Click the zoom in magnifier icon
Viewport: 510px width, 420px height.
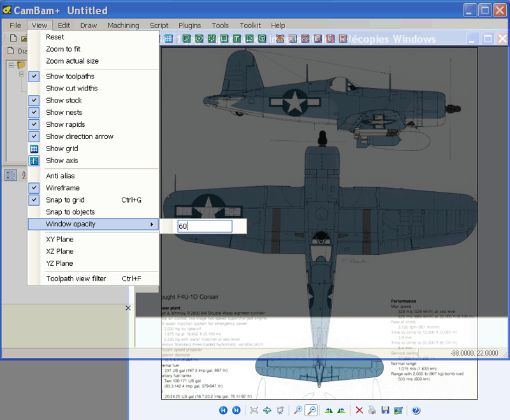pyautogui.click(x=298, y=410)
